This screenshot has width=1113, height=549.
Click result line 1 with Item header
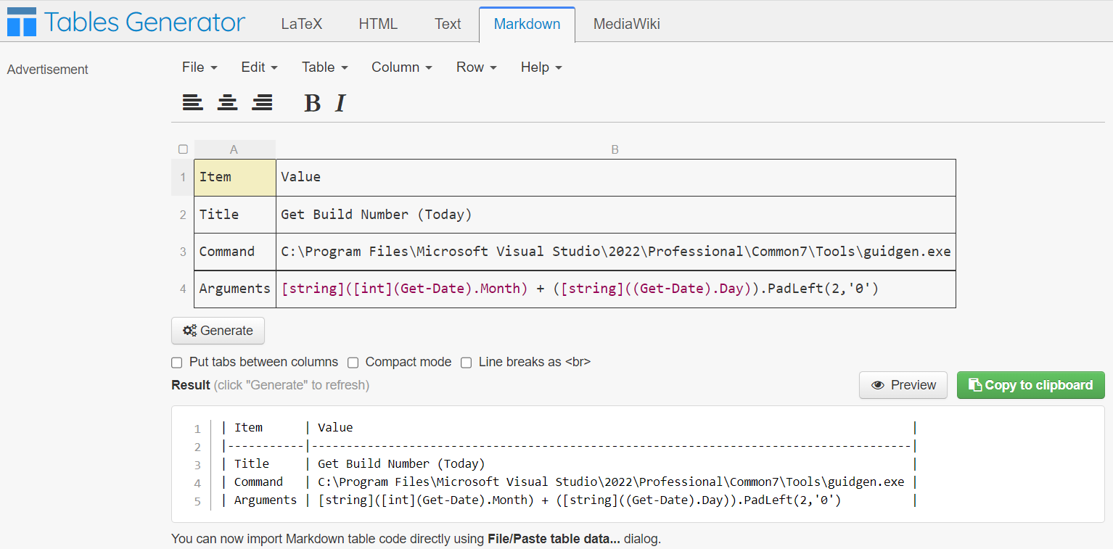570,428
